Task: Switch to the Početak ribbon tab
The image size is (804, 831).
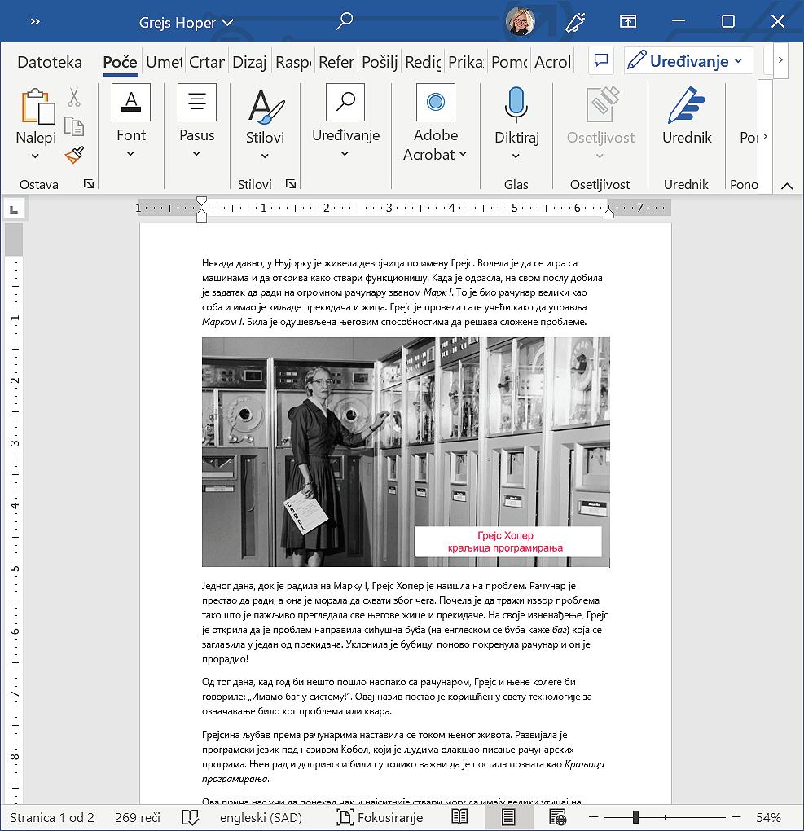Action: pyautogui.click(x=121, y=62)
